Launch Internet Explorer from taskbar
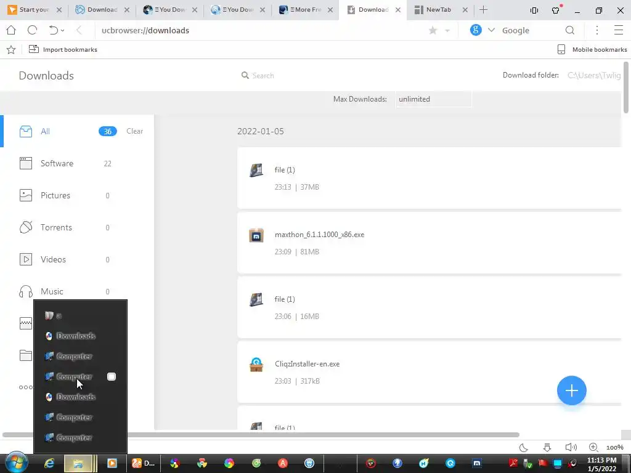Viewport: 631px width, 473px height. click(49, 463)
